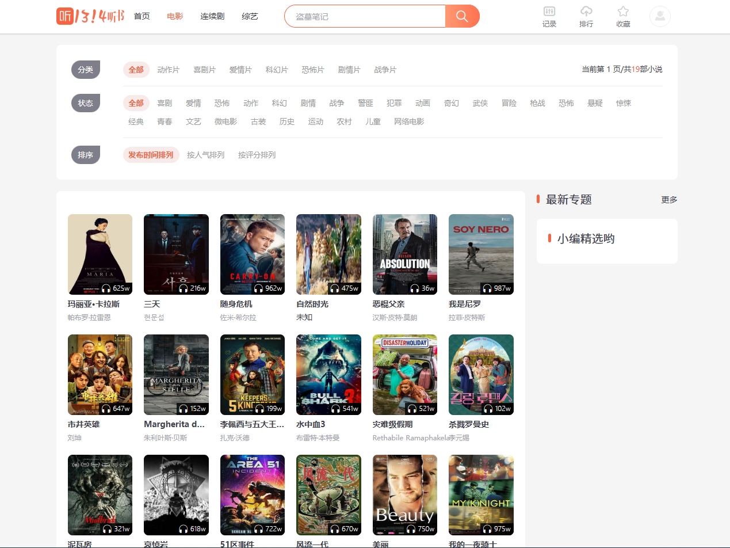The width and height of the screenshot is (730, 548).
Task: Click author name Rethabile Ramaphakela
Action: click(x=411, y=438)
